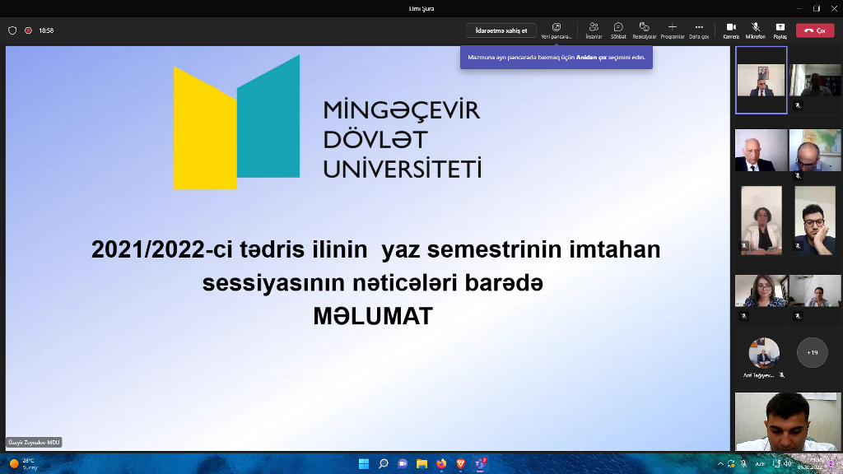Expand the system tray hidden icons chevron
Screen dimensions: 843x474
[720, 464]
